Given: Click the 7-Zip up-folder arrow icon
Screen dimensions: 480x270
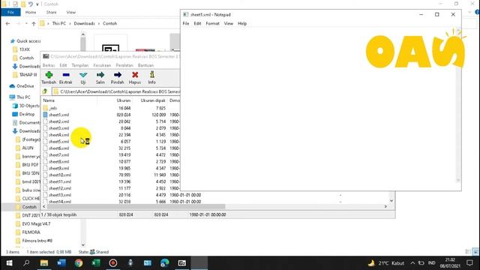Looking at the screenshot, I should point(45,91).
